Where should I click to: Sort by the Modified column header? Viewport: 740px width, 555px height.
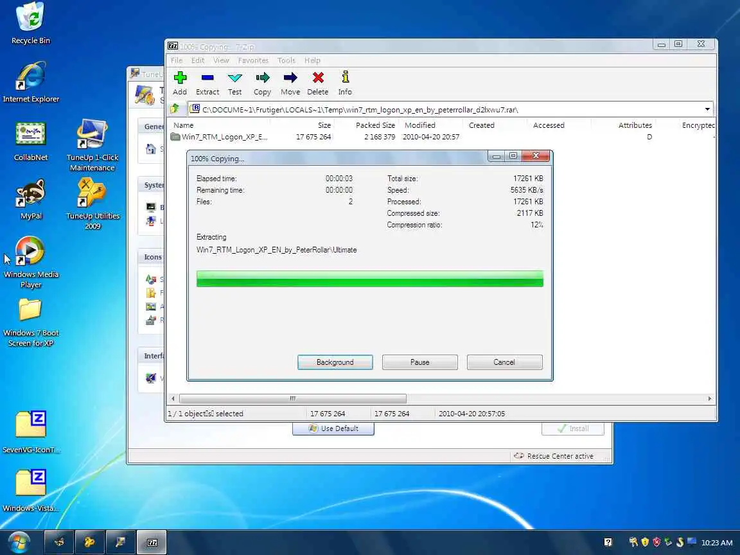click(x=419, y=125)
